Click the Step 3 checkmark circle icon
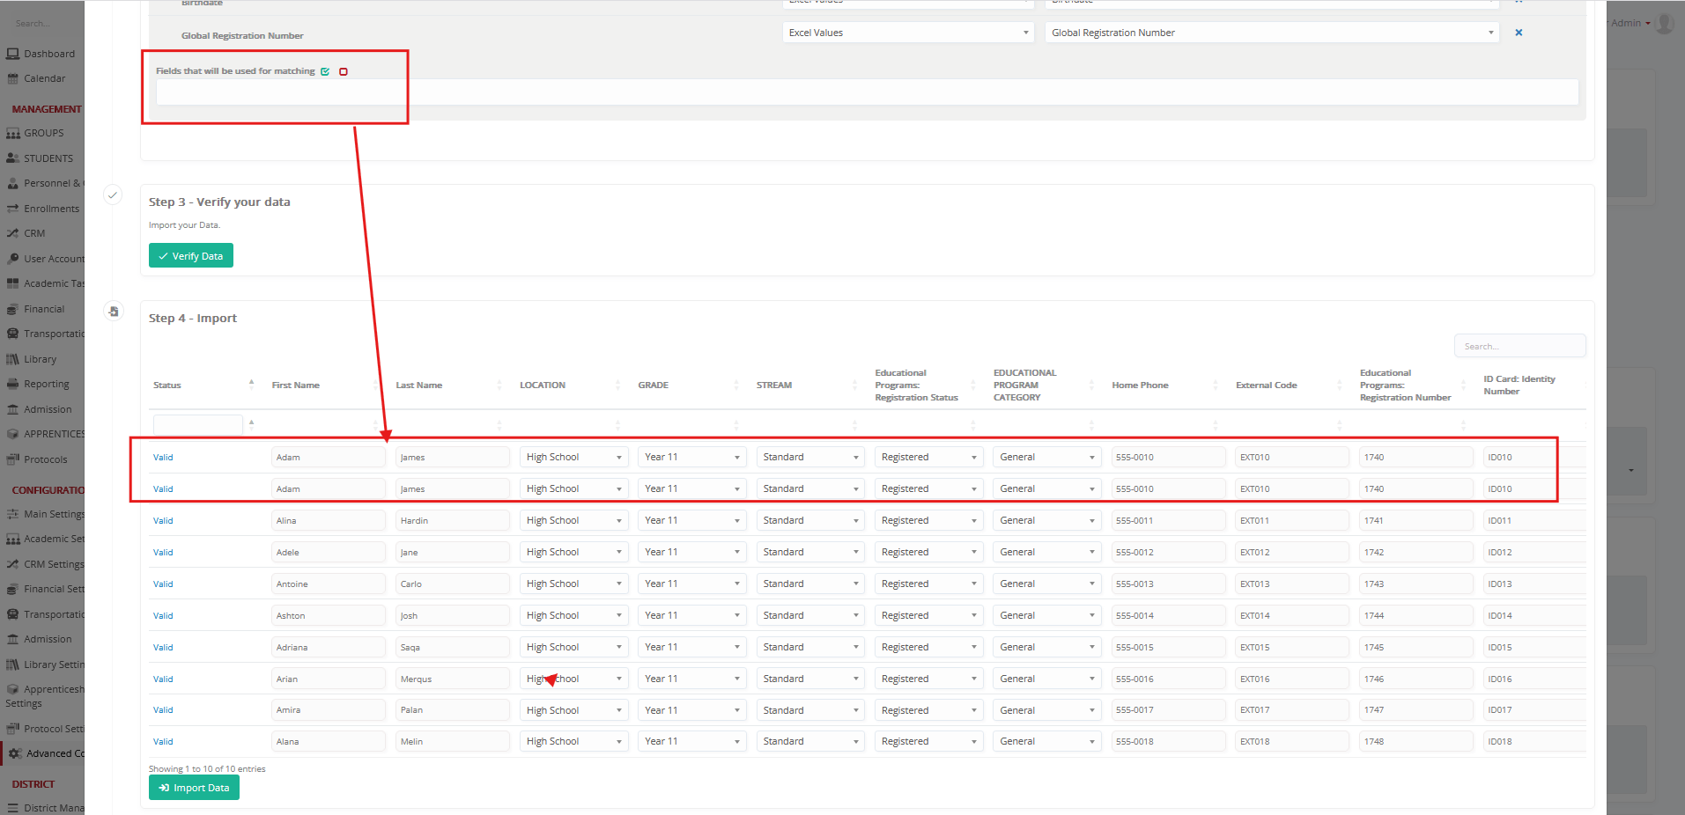The height and width of the screenshot is (815, 1685). coord(113,195)
